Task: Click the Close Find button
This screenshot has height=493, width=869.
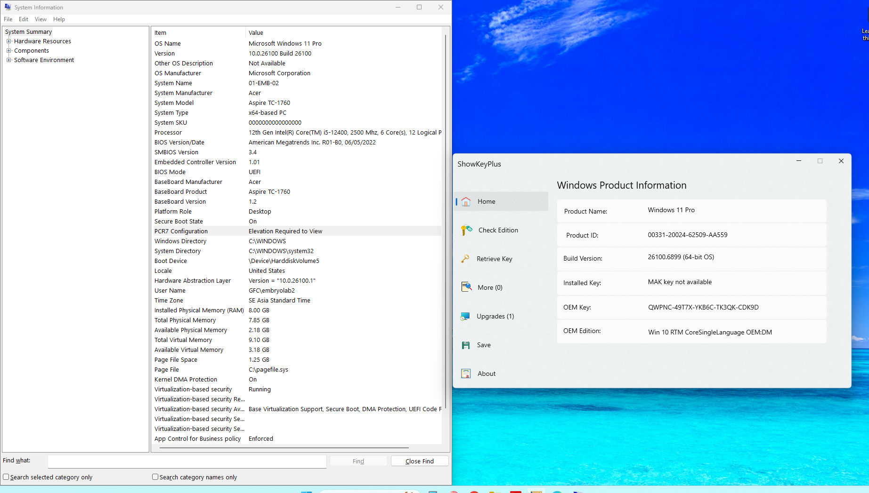Action: pos(419,461)
